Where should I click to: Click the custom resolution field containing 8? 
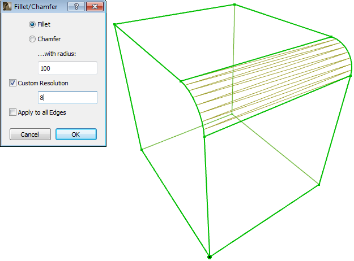click(x=67, y=97)
